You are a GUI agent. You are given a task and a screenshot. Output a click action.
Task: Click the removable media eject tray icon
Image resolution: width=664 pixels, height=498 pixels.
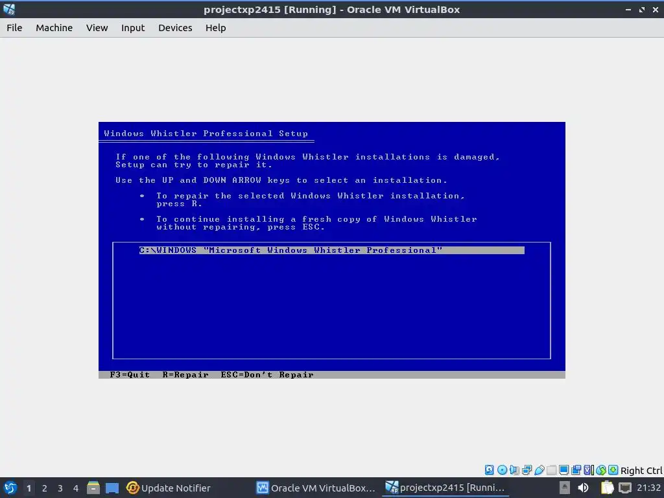coord(565,488)
